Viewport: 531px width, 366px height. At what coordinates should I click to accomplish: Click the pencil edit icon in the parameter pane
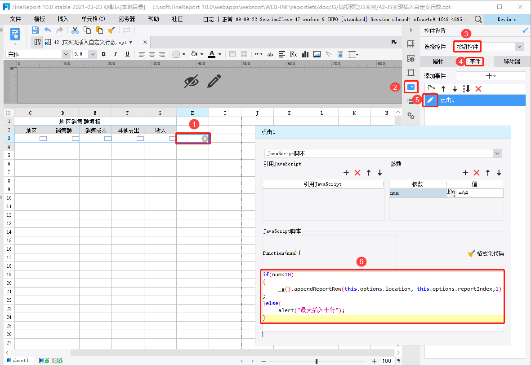(214, 81)
